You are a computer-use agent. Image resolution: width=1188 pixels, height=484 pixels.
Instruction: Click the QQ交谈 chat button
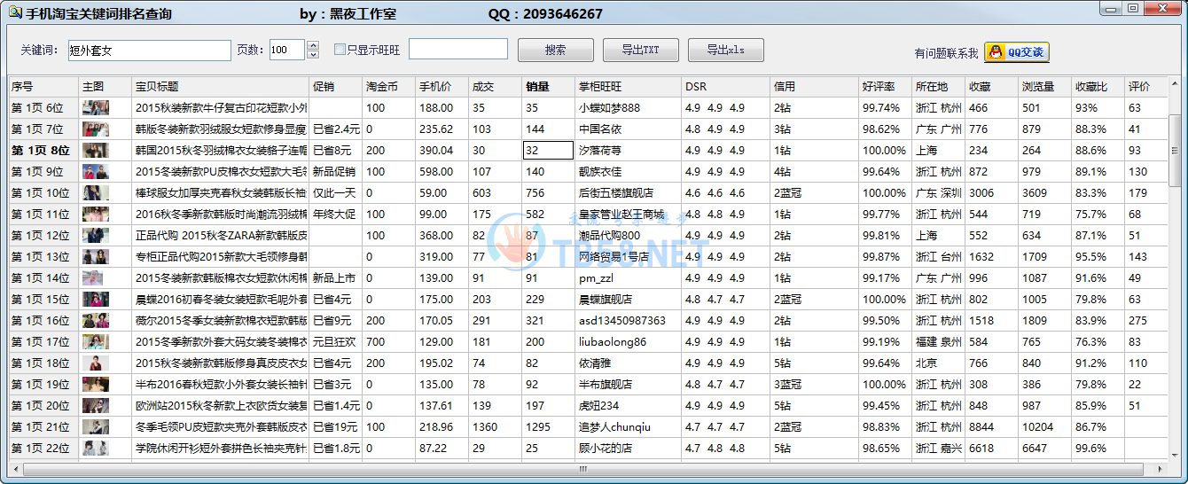click(1016, 52)
